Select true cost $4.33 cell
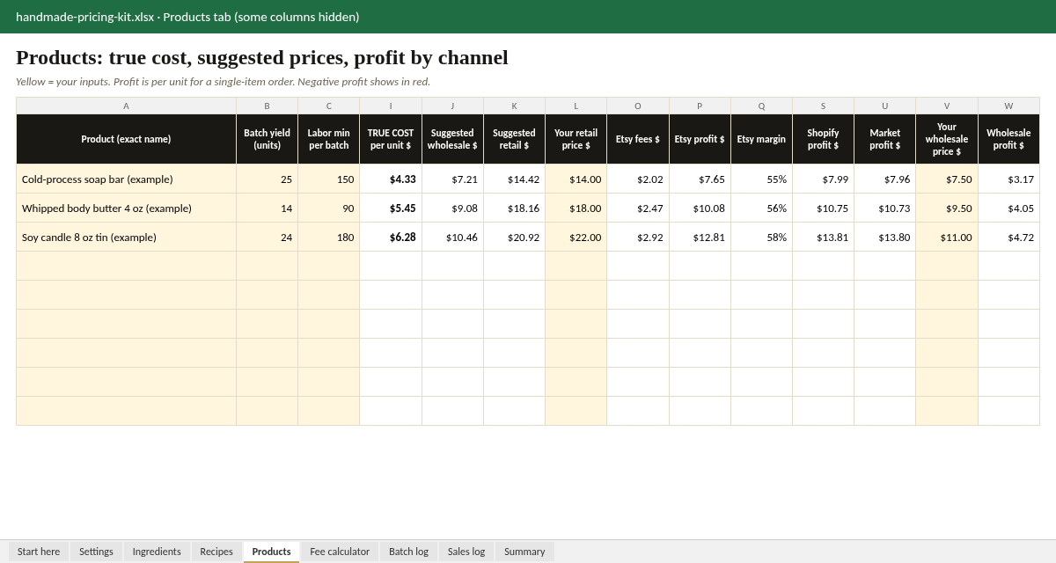1056x563 pixels. coord(391,179)
